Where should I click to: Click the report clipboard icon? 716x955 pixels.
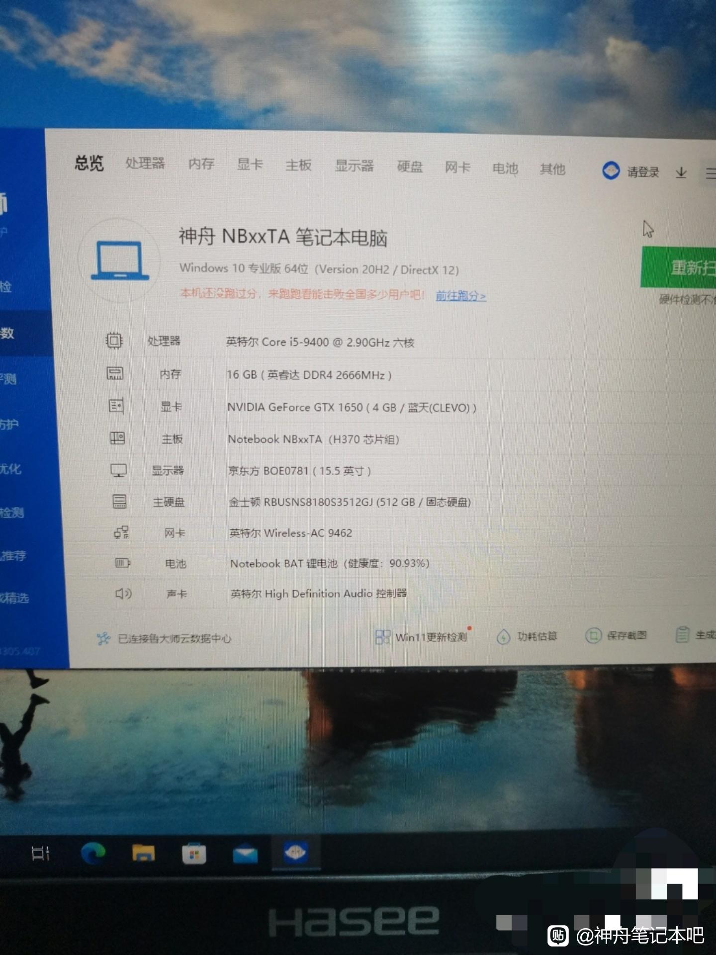point(682,635)
